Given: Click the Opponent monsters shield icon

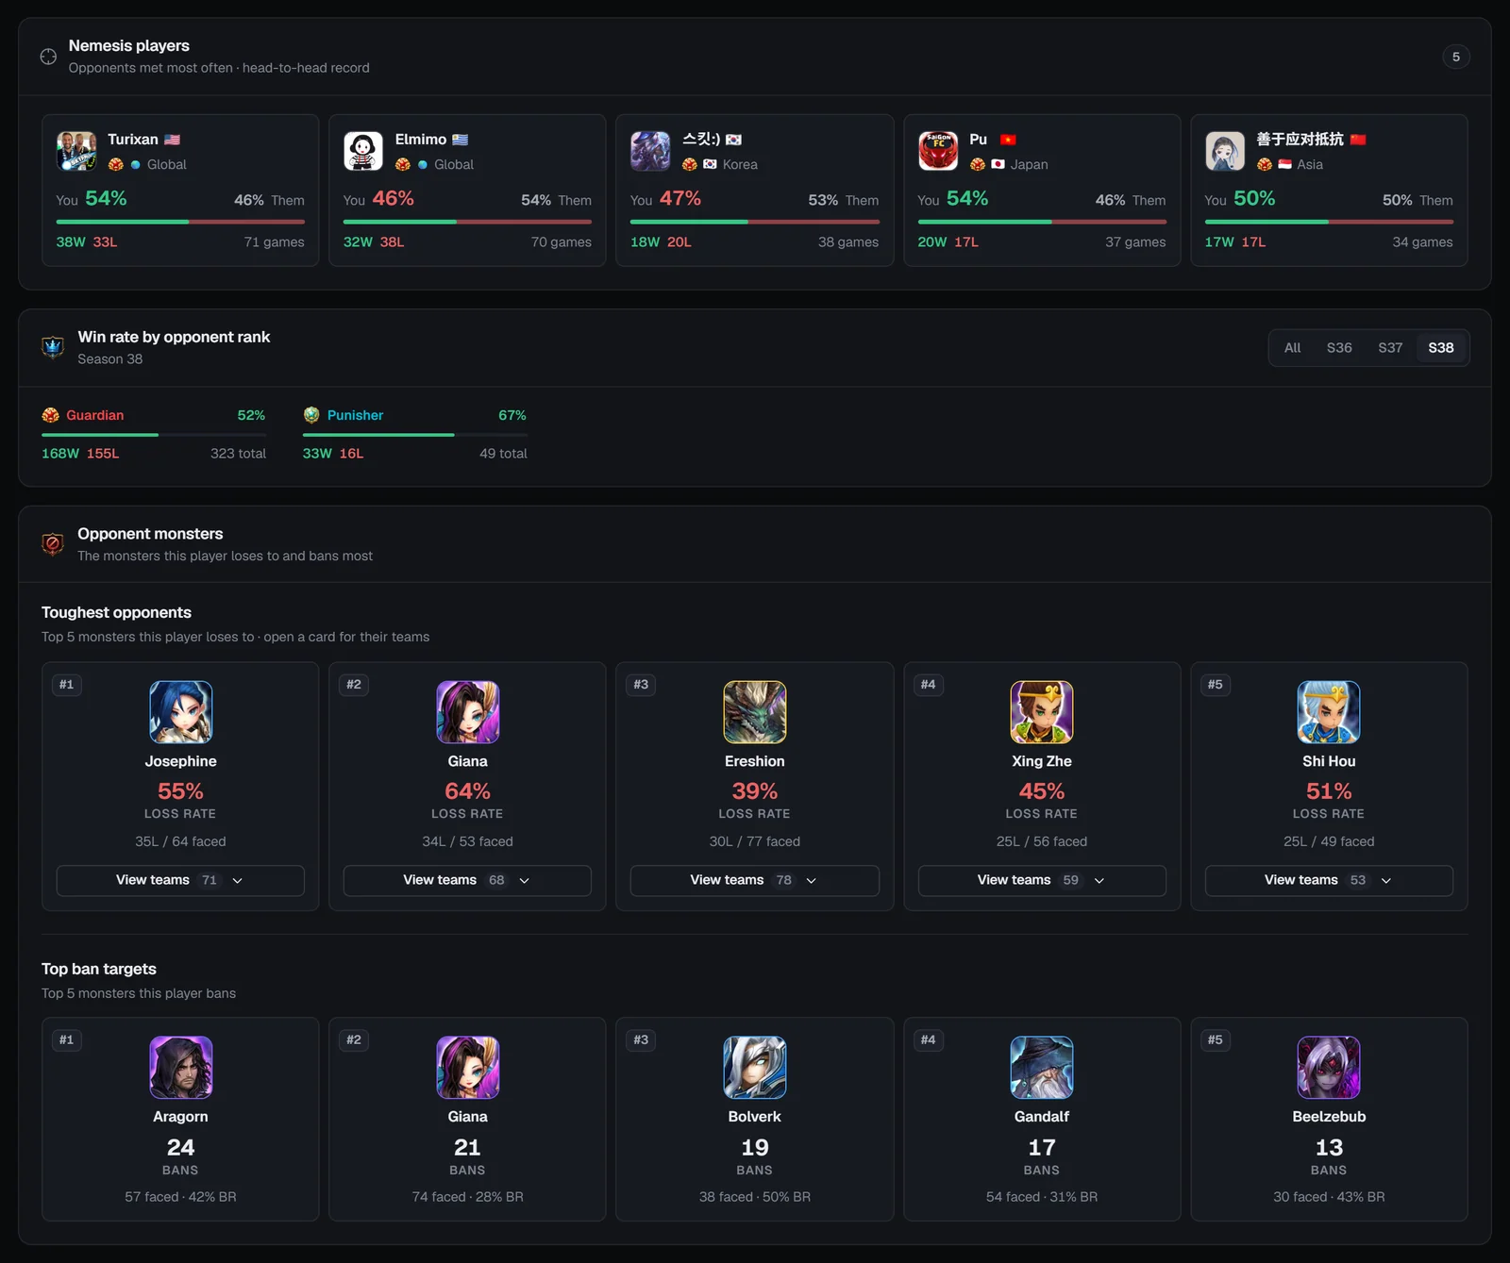Looking at the screenshot, I should (x=53, y=544).
